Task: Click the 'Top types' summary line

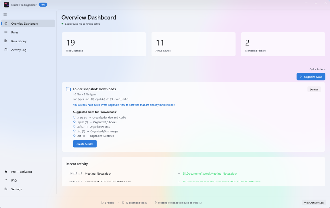Action: pyautogui.click(x=101, y=99)
